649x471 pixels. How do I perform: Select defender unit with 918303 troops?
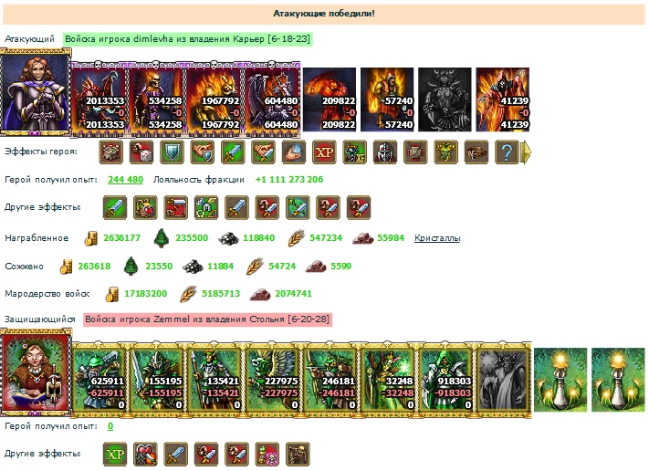click(445, 380)
